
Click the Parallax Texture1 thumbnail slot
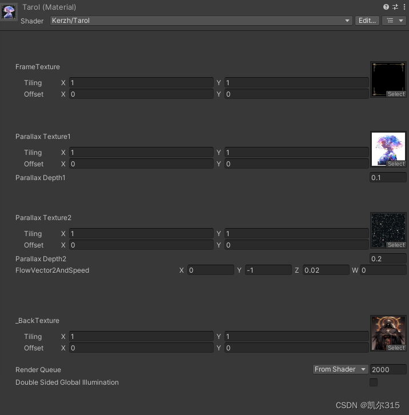[x=388, y=149]
